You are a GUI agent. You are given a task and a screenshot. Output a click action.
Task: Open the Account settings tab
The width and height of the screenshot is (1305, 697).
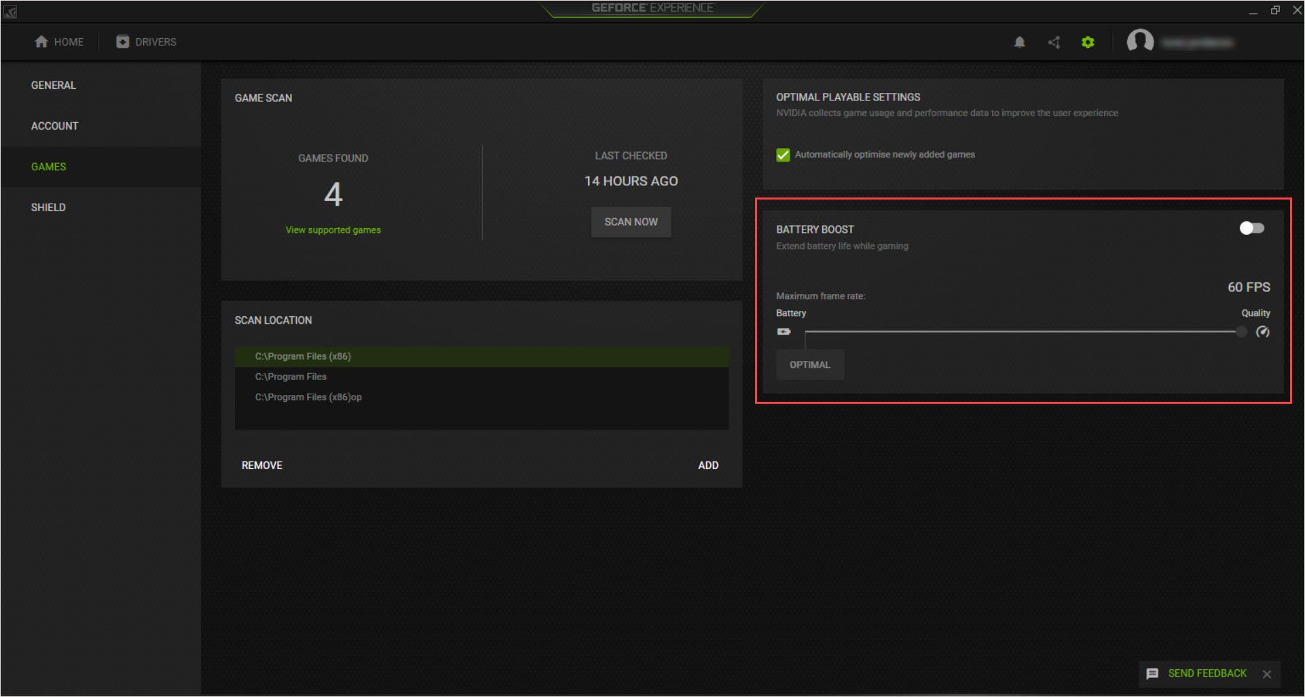(x=54, y=126)
